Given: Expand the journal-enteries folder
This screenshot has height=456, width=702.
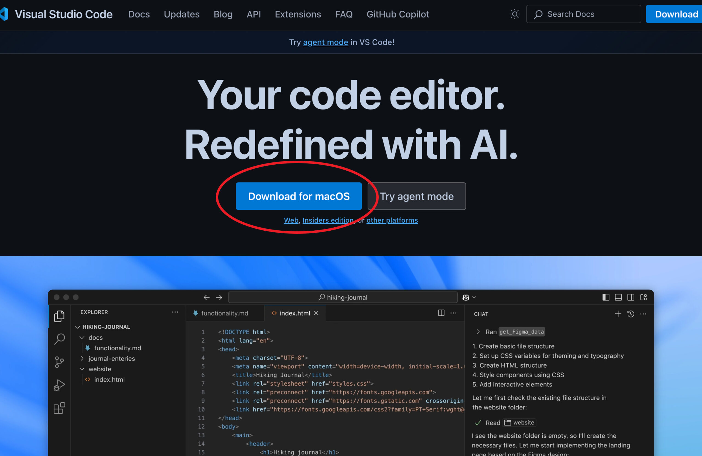Looking at the screenshot, I should (x=82, y=359).
